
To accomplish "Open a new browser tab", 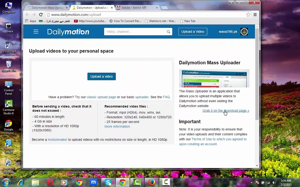I will [164, 8].
